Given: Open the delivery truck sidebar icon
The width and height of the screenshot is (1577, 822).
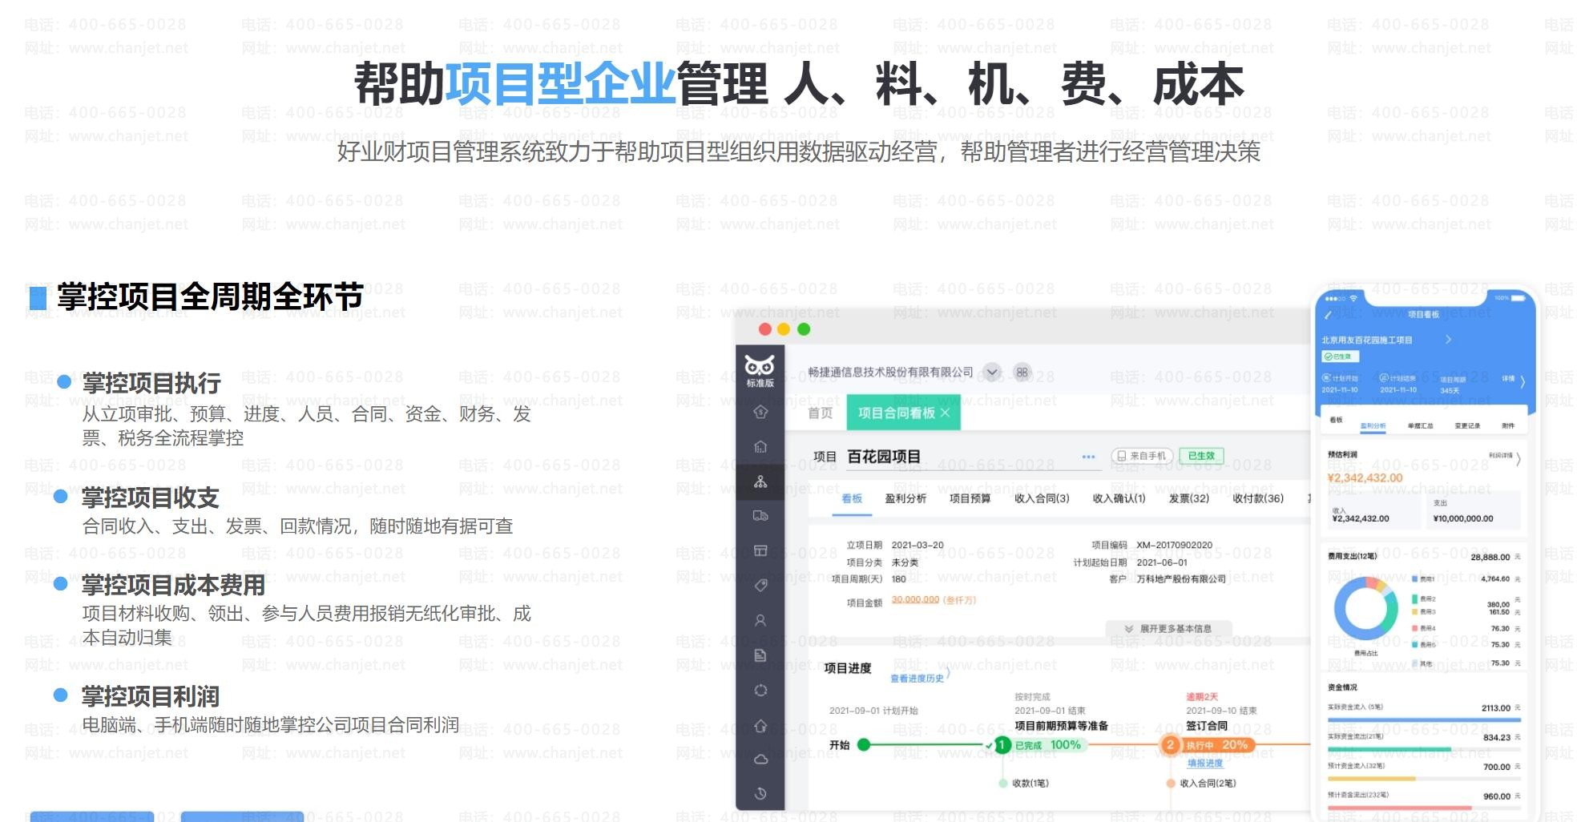Looking at the screenshot, I should pos(760,516).
